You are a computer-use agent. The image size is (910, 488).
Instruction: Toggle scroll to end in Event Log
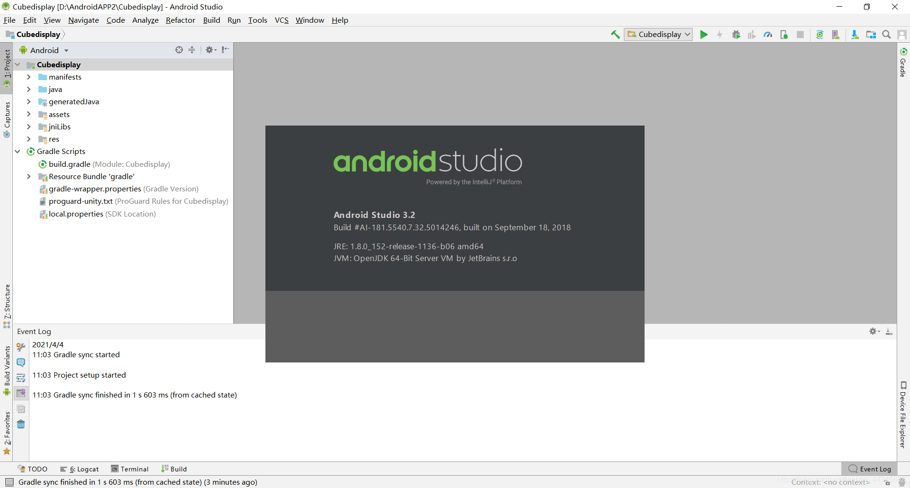pos(21,393)
